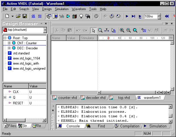
Task: Click the waveform horizontal scrollbar track
Action: [127, 92]
